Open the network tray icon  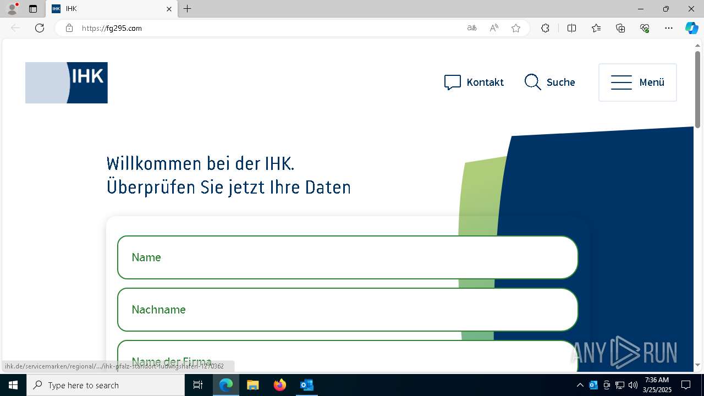coord(620,385)
